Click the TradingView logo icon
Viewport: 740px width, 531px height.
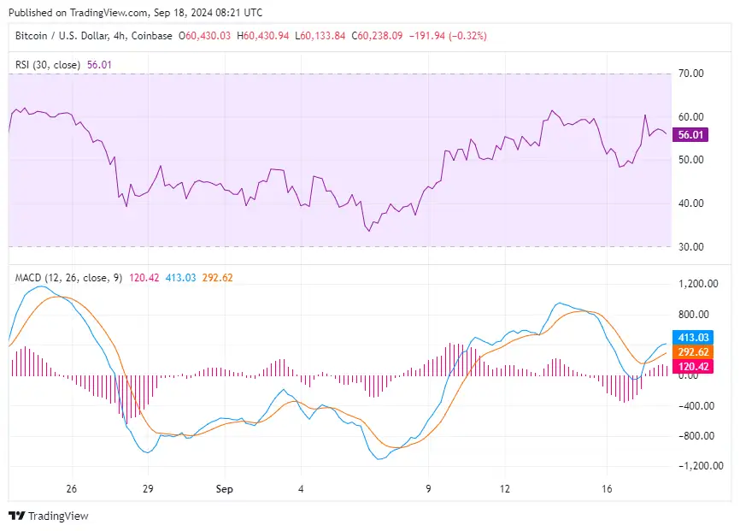point(16,516)
